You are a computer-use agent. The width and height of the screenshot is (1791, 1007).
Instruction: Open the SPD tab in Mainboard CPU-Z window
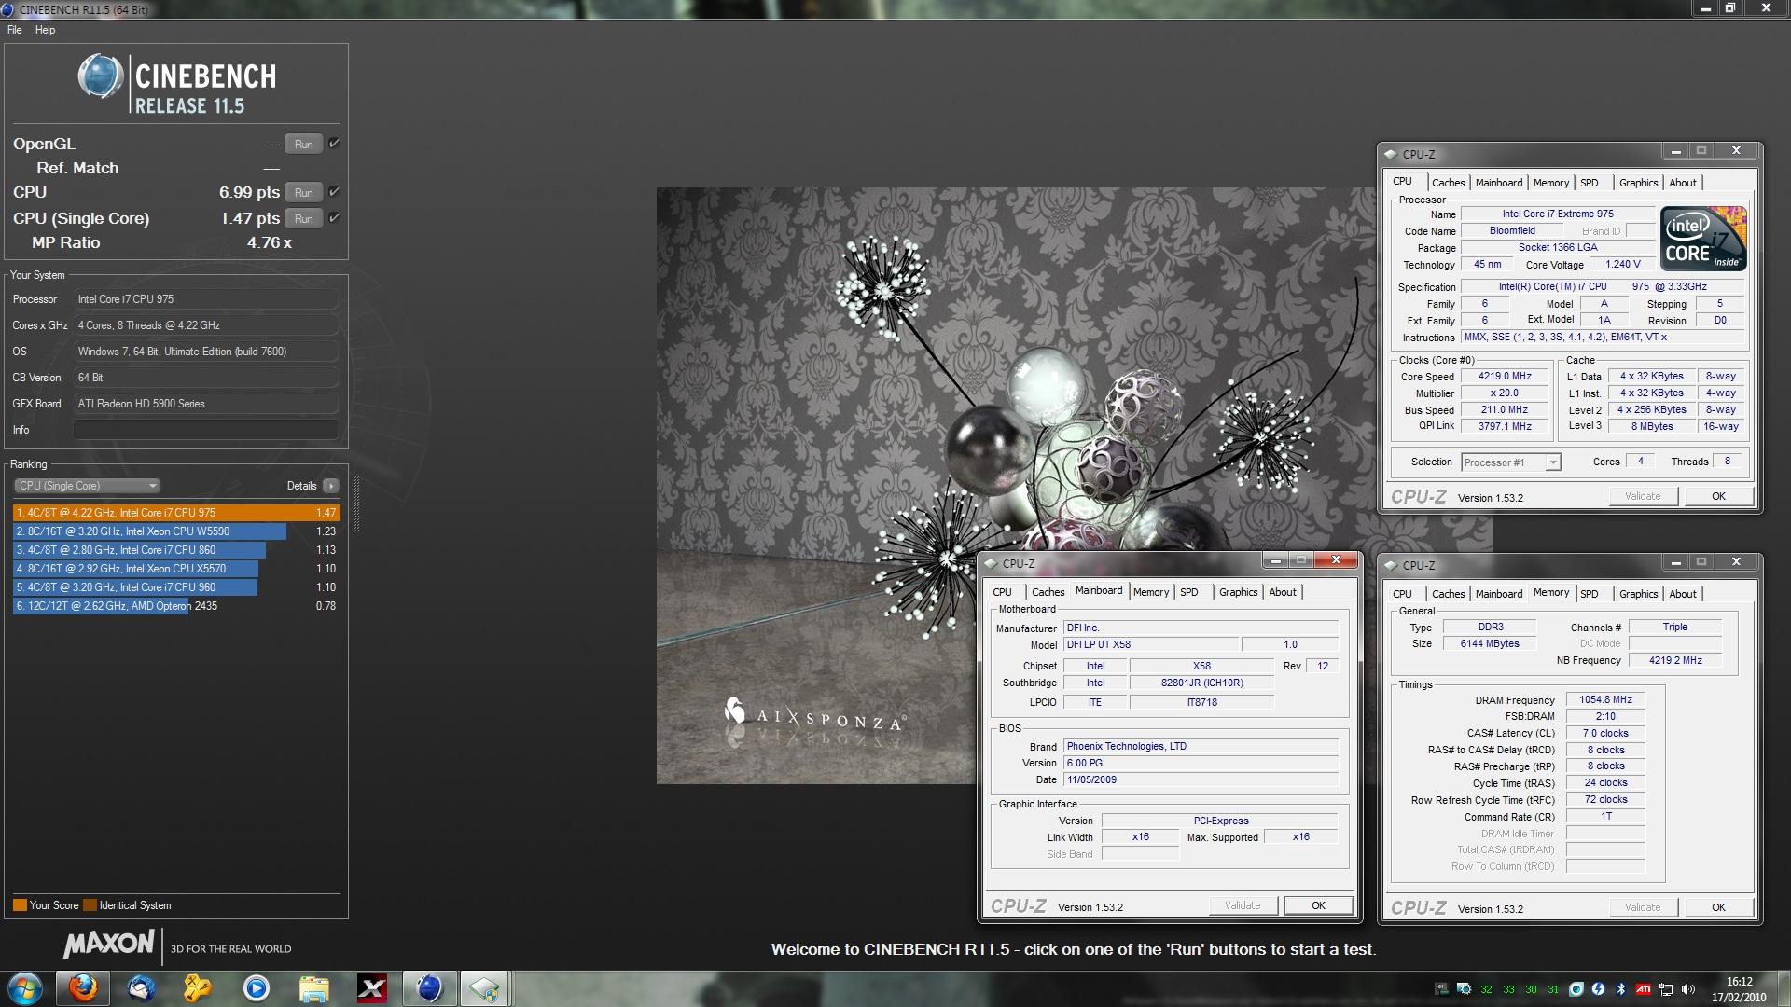coord(1188,592)
